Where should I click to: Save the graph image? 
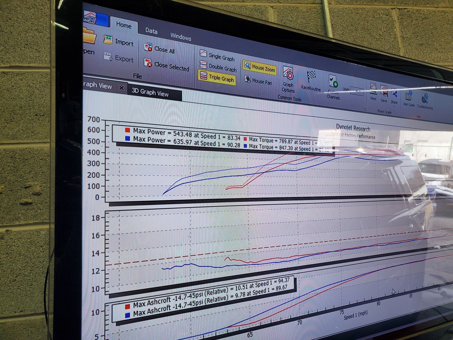coord(384,94)
